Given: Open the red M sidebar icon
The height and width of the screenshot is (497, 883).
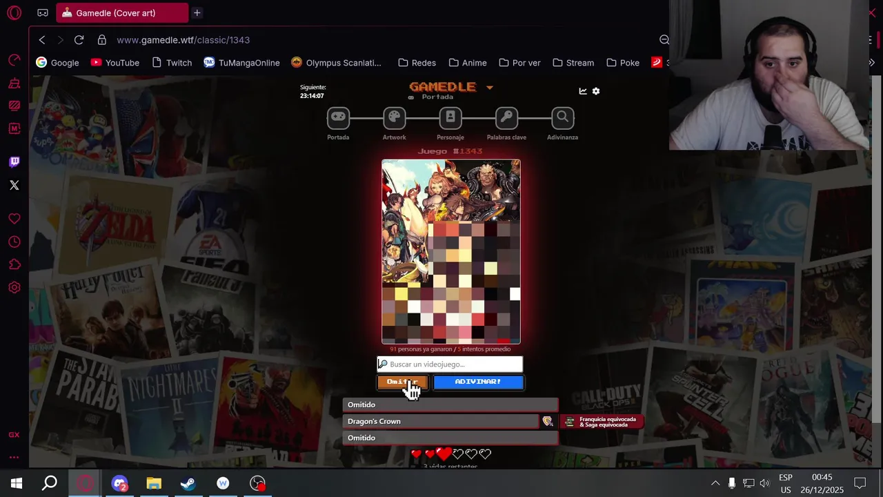Looking at the screenshot, I should click(14, 128).
